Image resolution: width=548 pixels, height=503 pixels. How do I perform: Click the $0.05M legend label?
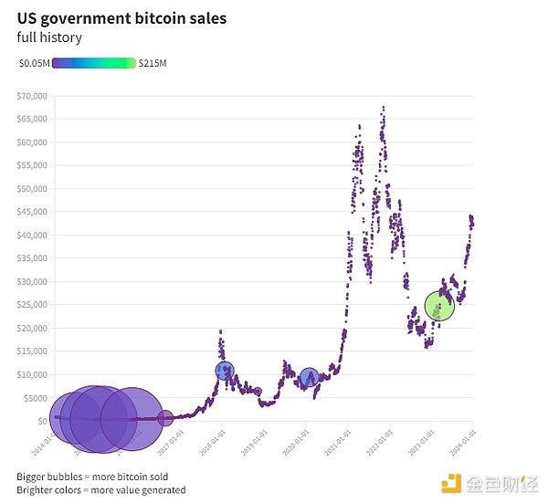(34, 63)
